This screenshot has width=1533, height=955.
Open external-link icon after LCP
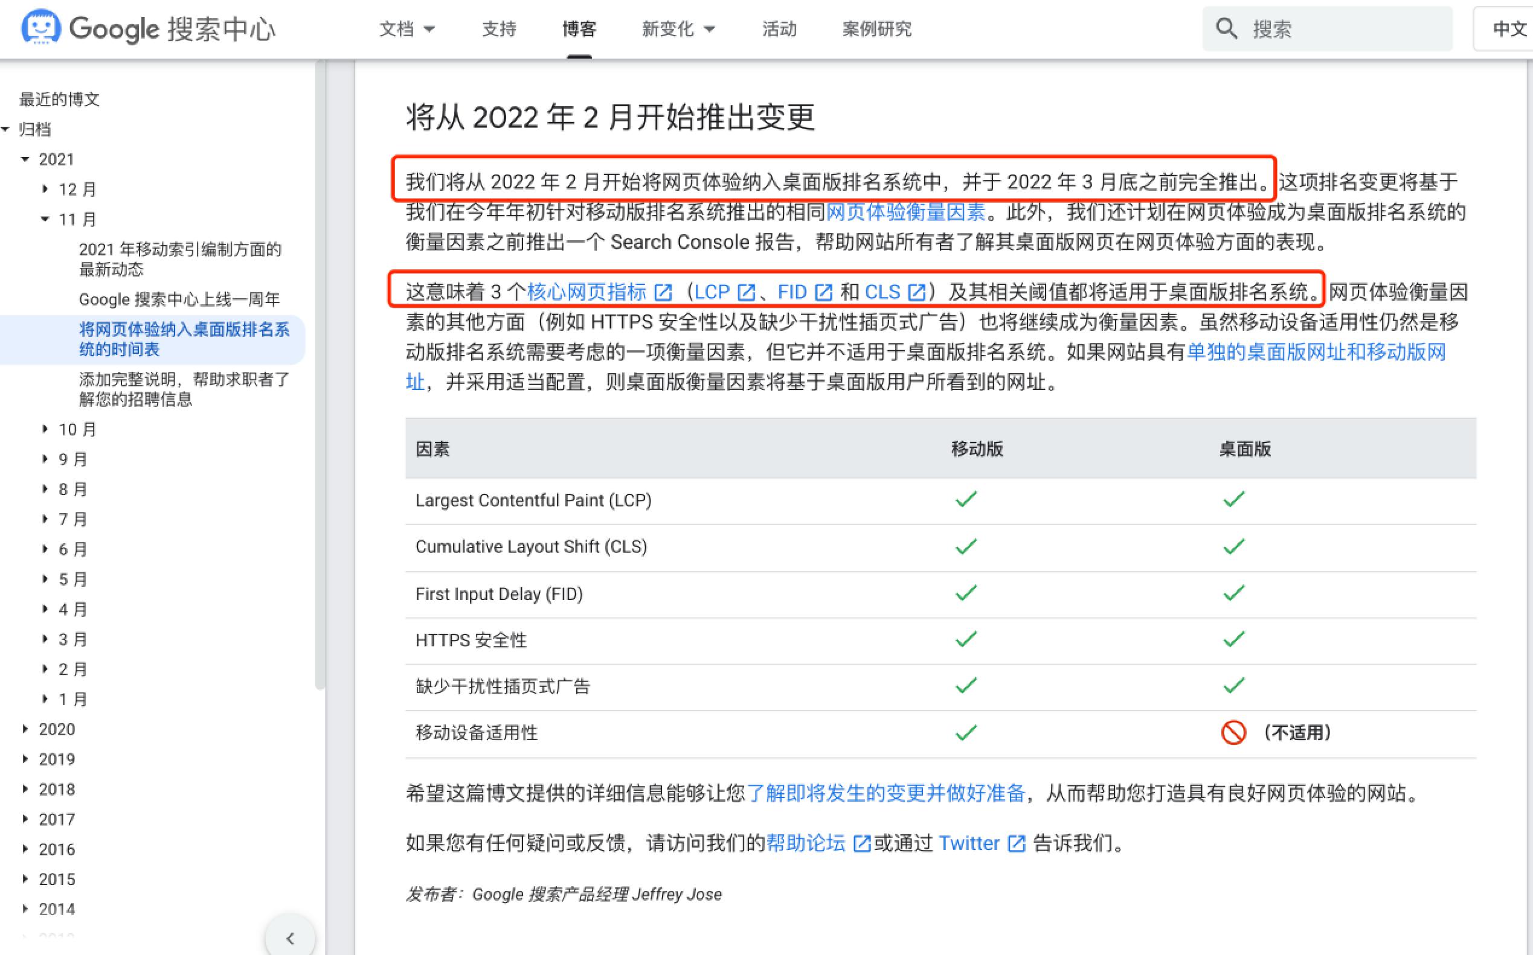747,292
